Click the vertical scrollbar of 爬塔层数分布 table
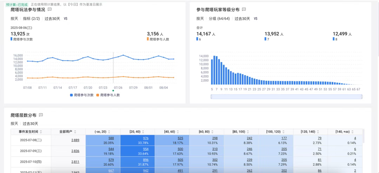The image size is (379, 173). pyautogui.click(x=364, y=136)
